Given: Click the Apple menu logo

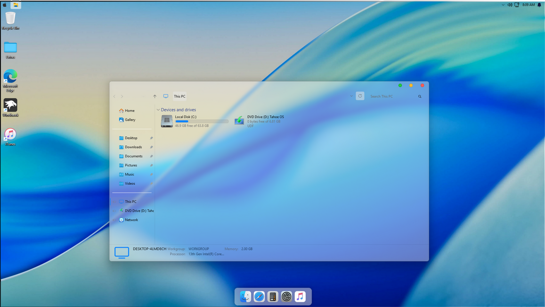Looking at the screenshot, I should 5,5.
